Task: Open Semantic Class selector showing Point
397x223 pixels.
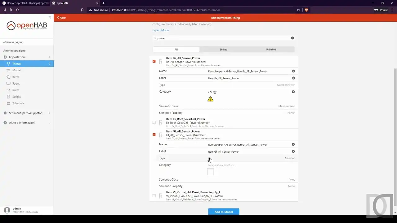Action: point(227,180)
